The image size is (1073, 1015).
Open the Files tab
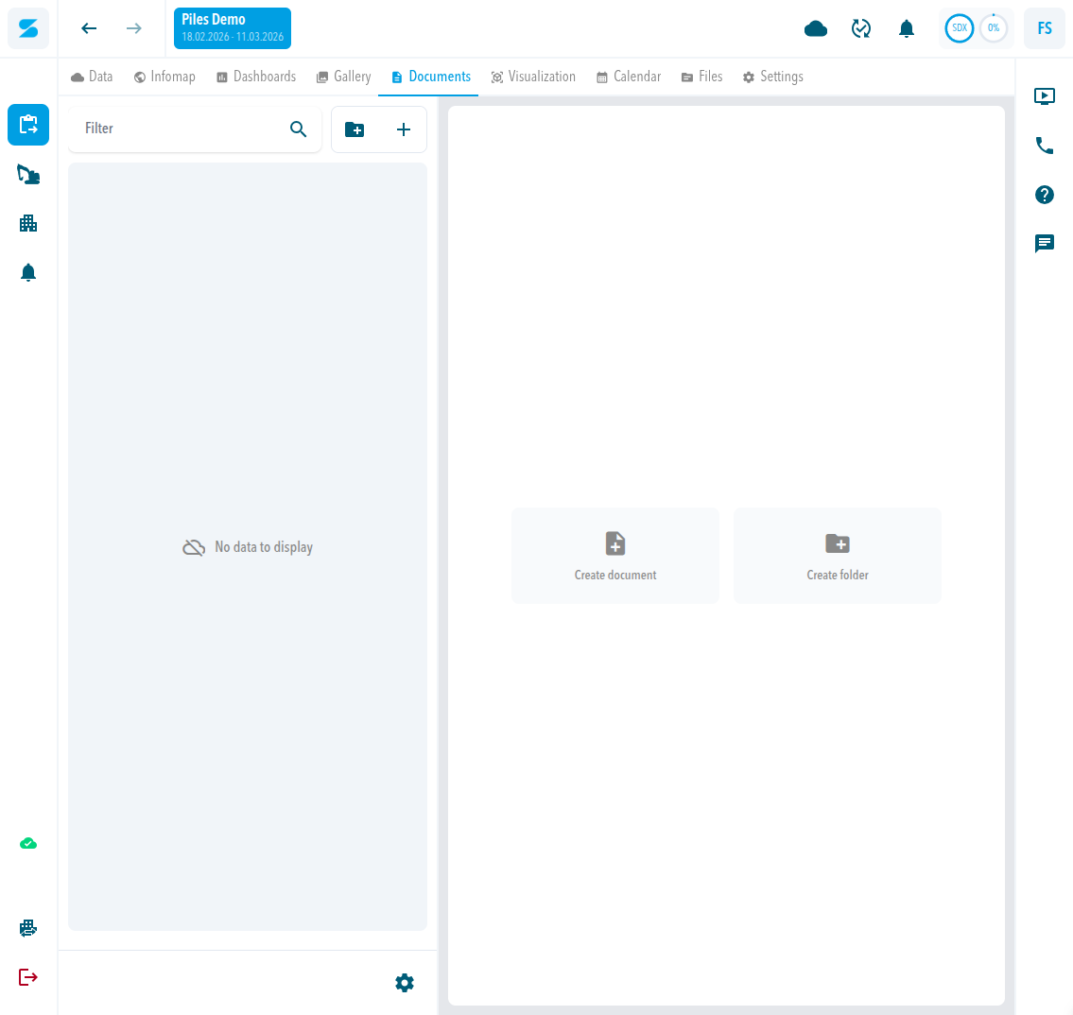tap(701, 77)
